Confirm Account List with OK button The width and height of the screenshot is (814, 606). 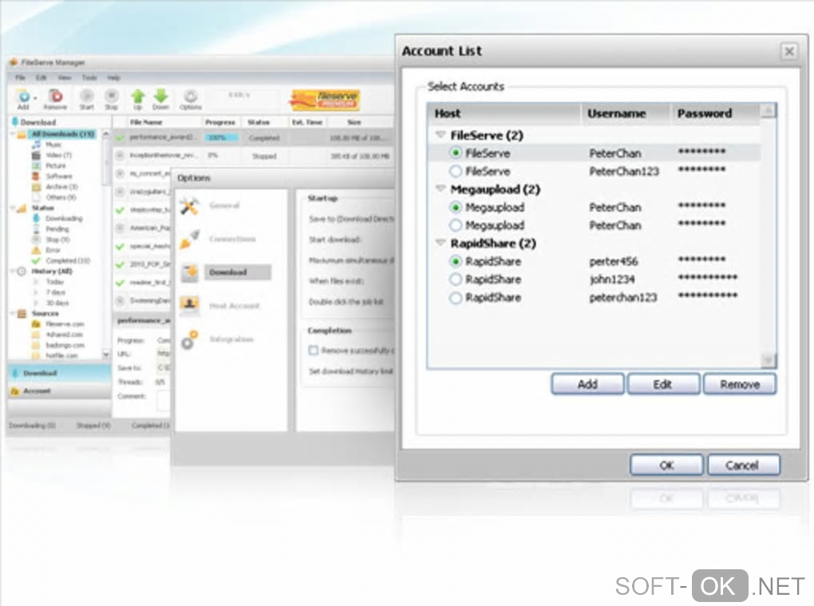coord(666,465)
